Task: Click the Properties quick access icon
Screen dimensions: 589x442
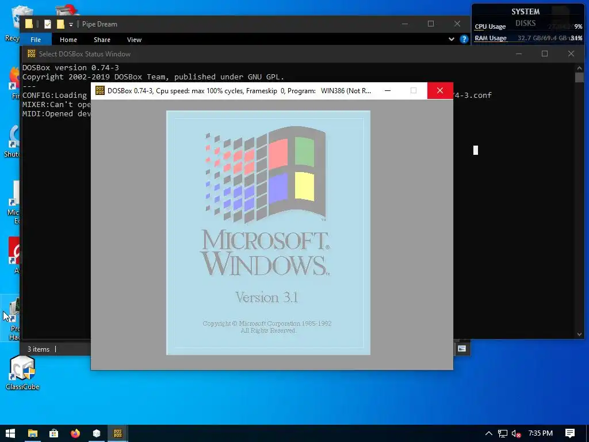Action: click(48, 24)
